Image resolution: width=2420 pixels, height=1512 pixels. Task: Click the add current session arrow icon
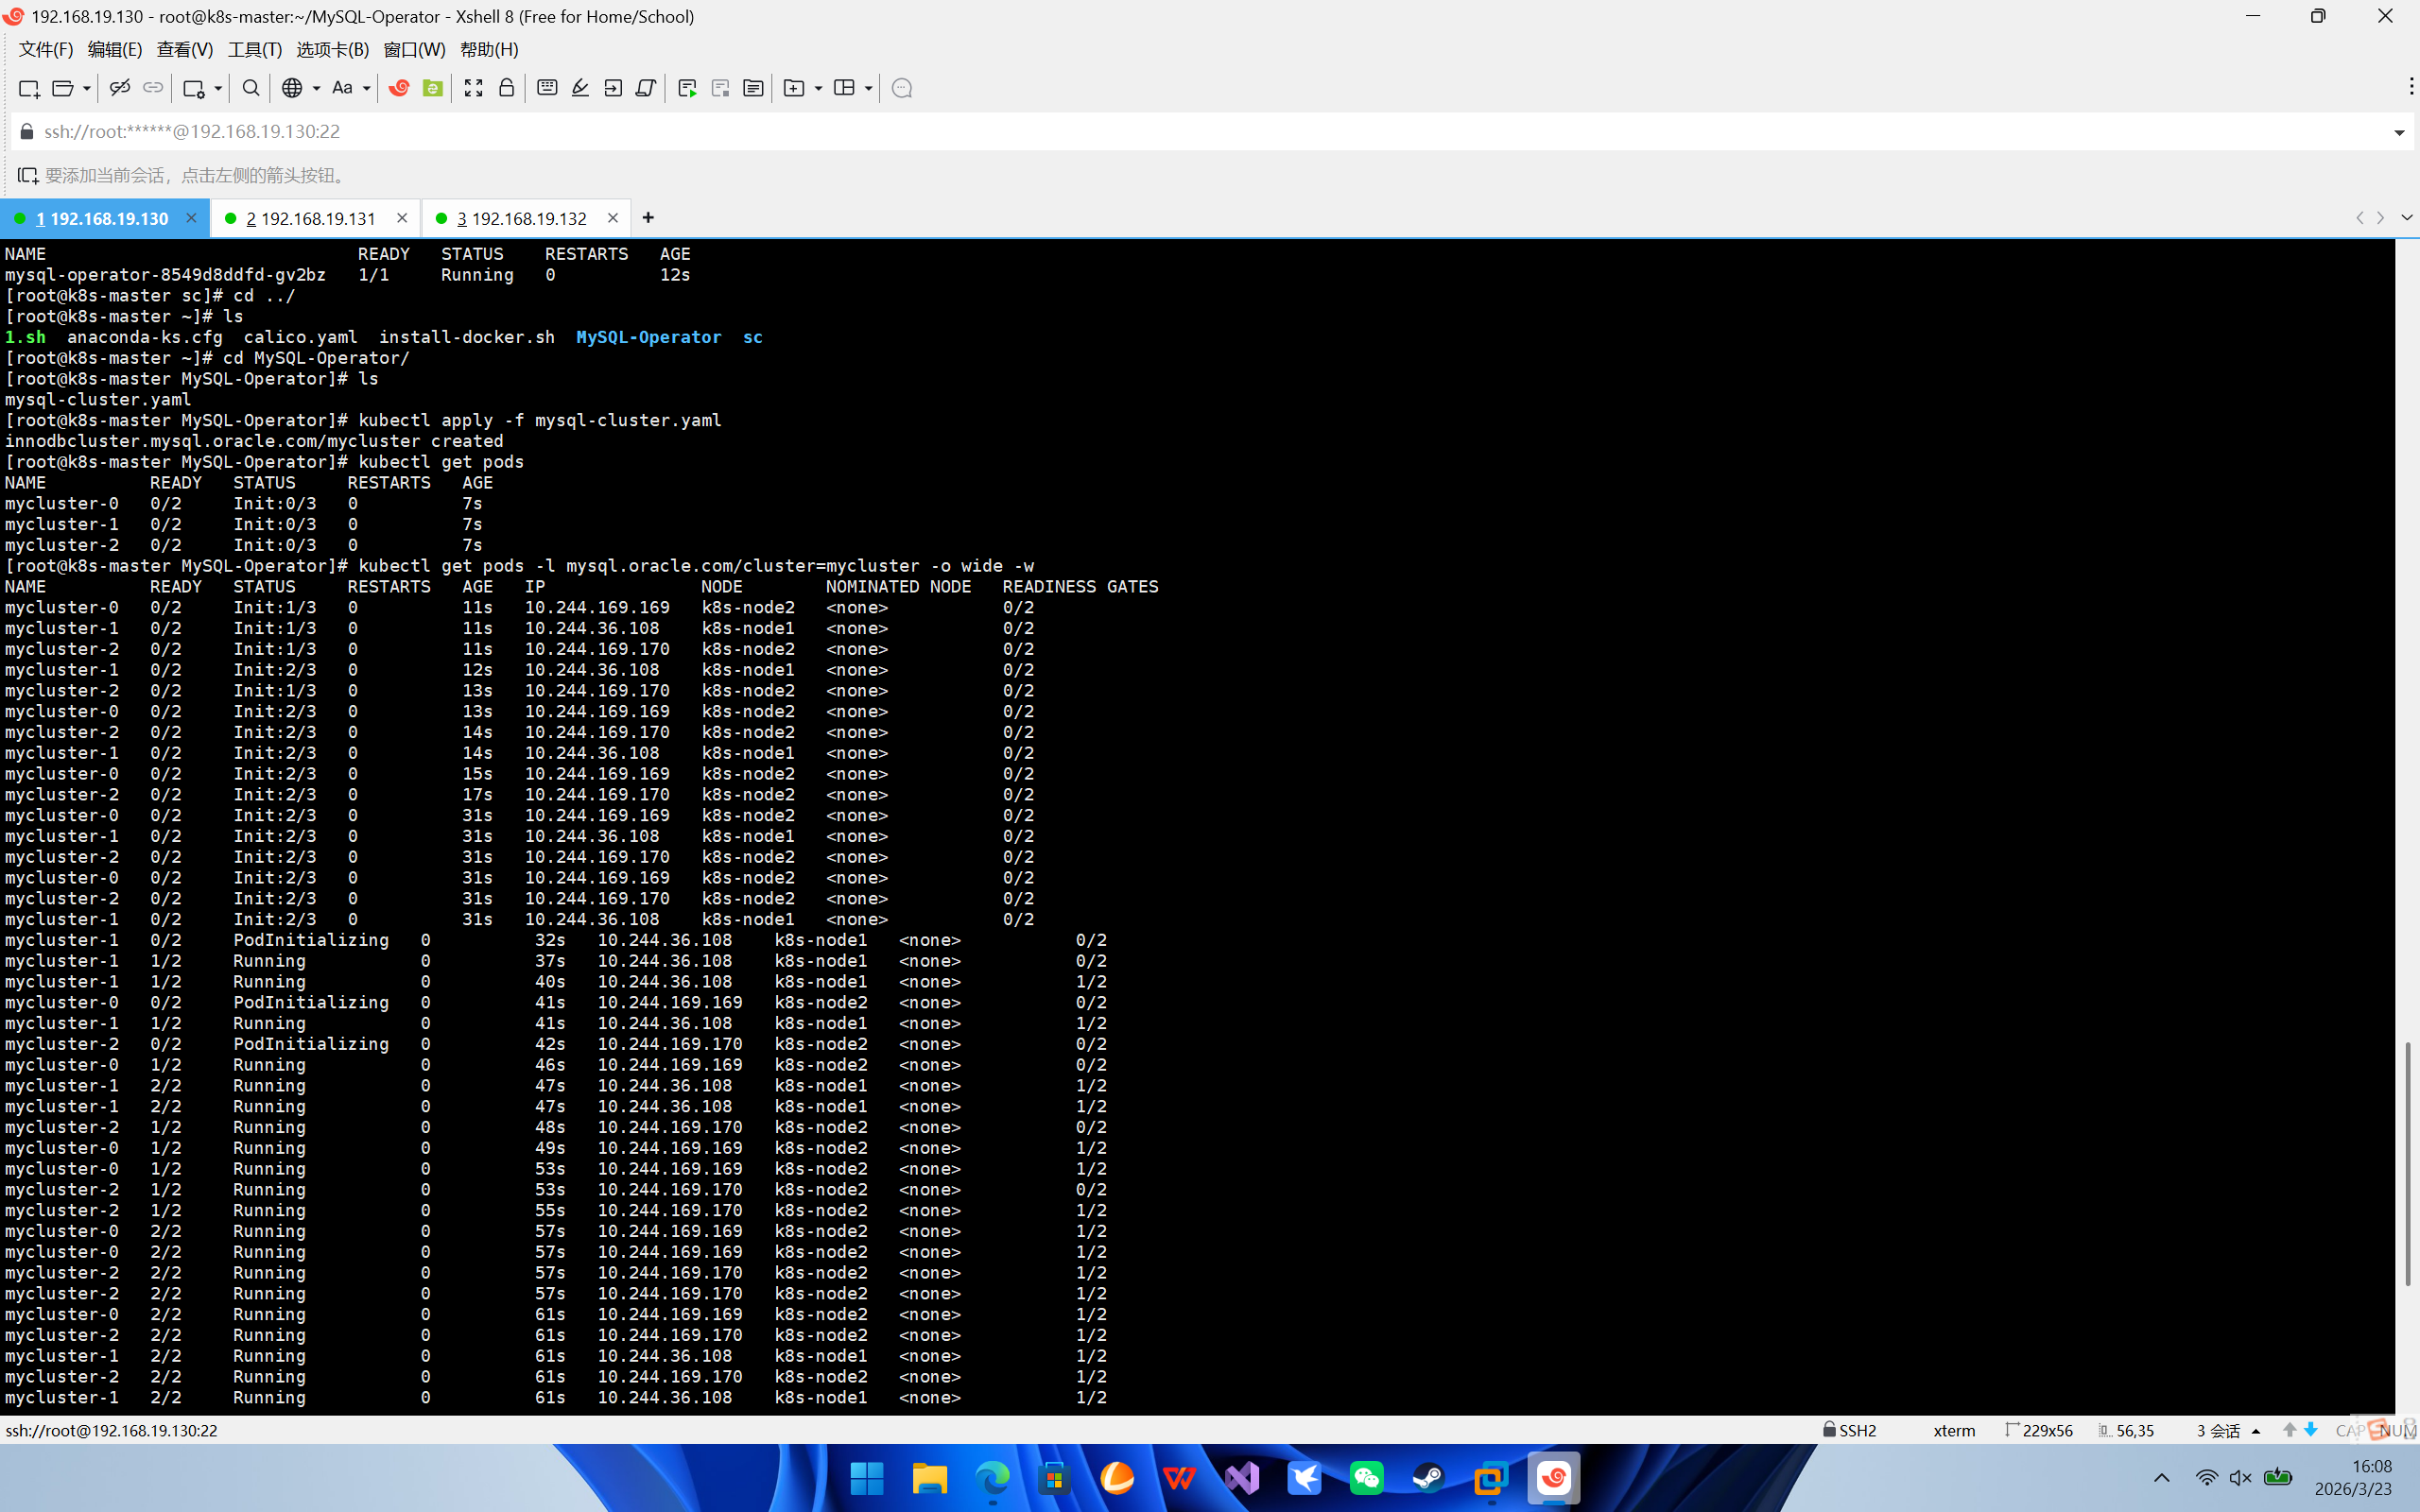[28, 176]
